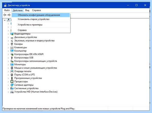Select the Системные устройства label
The width and height of the screenshot is (152, 113).
(x=26, y=88)
